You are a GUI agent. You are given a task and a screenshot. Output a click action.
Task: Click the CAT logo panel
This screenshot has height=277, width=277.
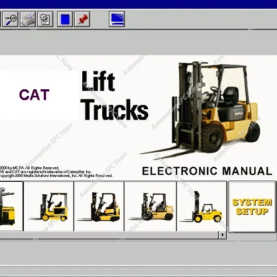point(39,95)
